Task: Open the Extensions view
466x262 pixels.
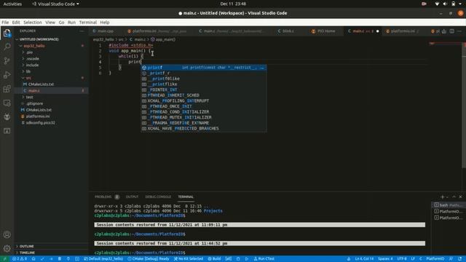Action: click(7, 89)
